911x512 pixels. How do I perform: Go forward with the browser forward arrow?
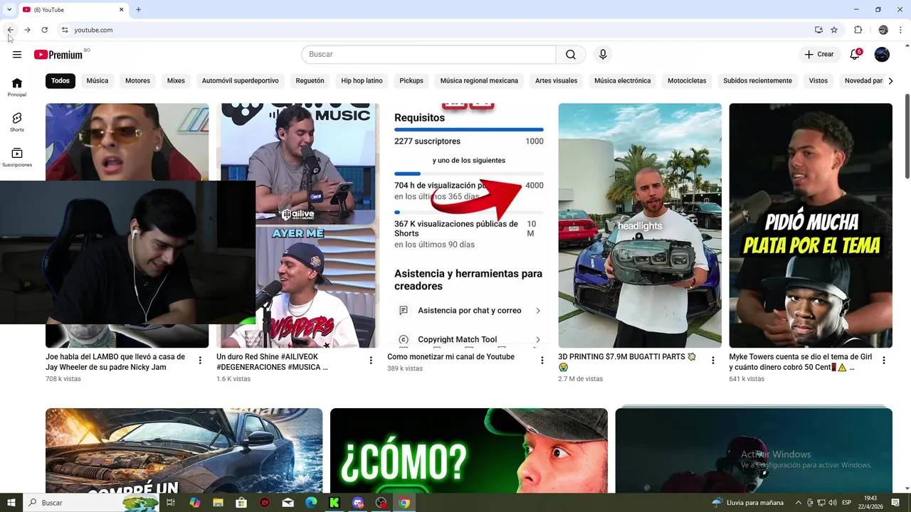pyautogui.click(x=27, y=30)
